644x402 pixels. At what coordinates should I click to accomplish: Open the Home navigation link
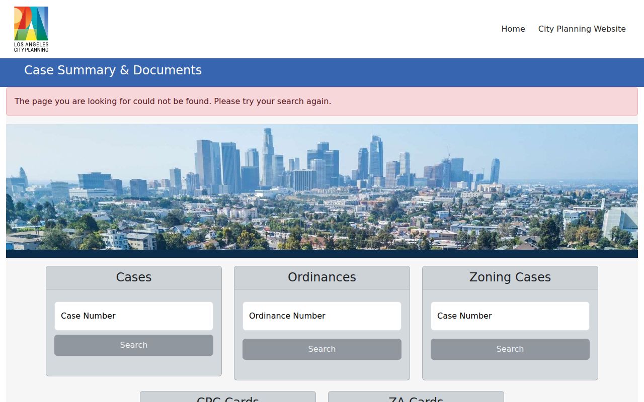pos(513,29)
